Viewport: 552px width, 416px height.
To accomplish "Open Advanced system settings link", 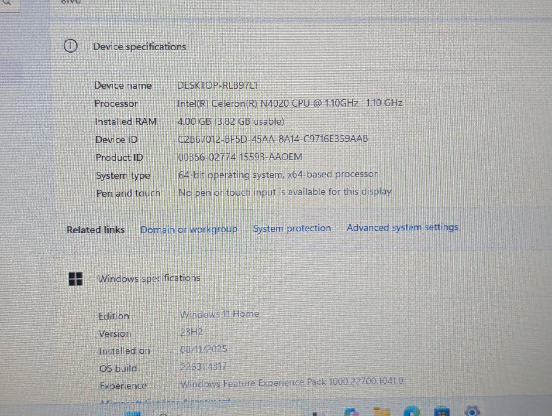I will 402,227.
